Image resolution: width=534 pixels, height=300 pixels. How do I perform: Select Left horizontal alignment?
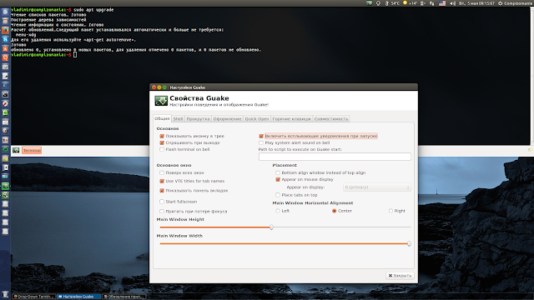(278, 211)
